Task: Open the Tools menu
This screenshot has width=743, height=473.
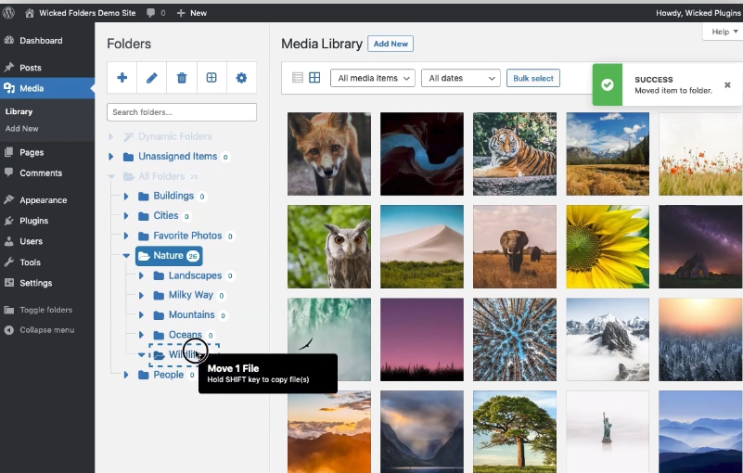Action: (30, 262)
